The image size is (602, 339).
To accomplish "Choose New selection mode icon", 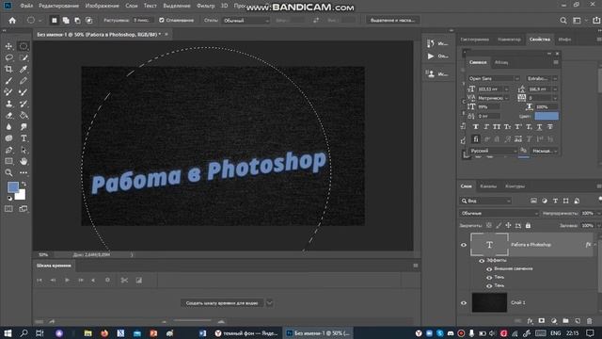I will (55, 21).
